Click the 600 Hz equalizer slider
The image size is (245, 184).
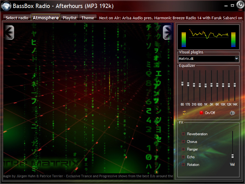(200, 86)
